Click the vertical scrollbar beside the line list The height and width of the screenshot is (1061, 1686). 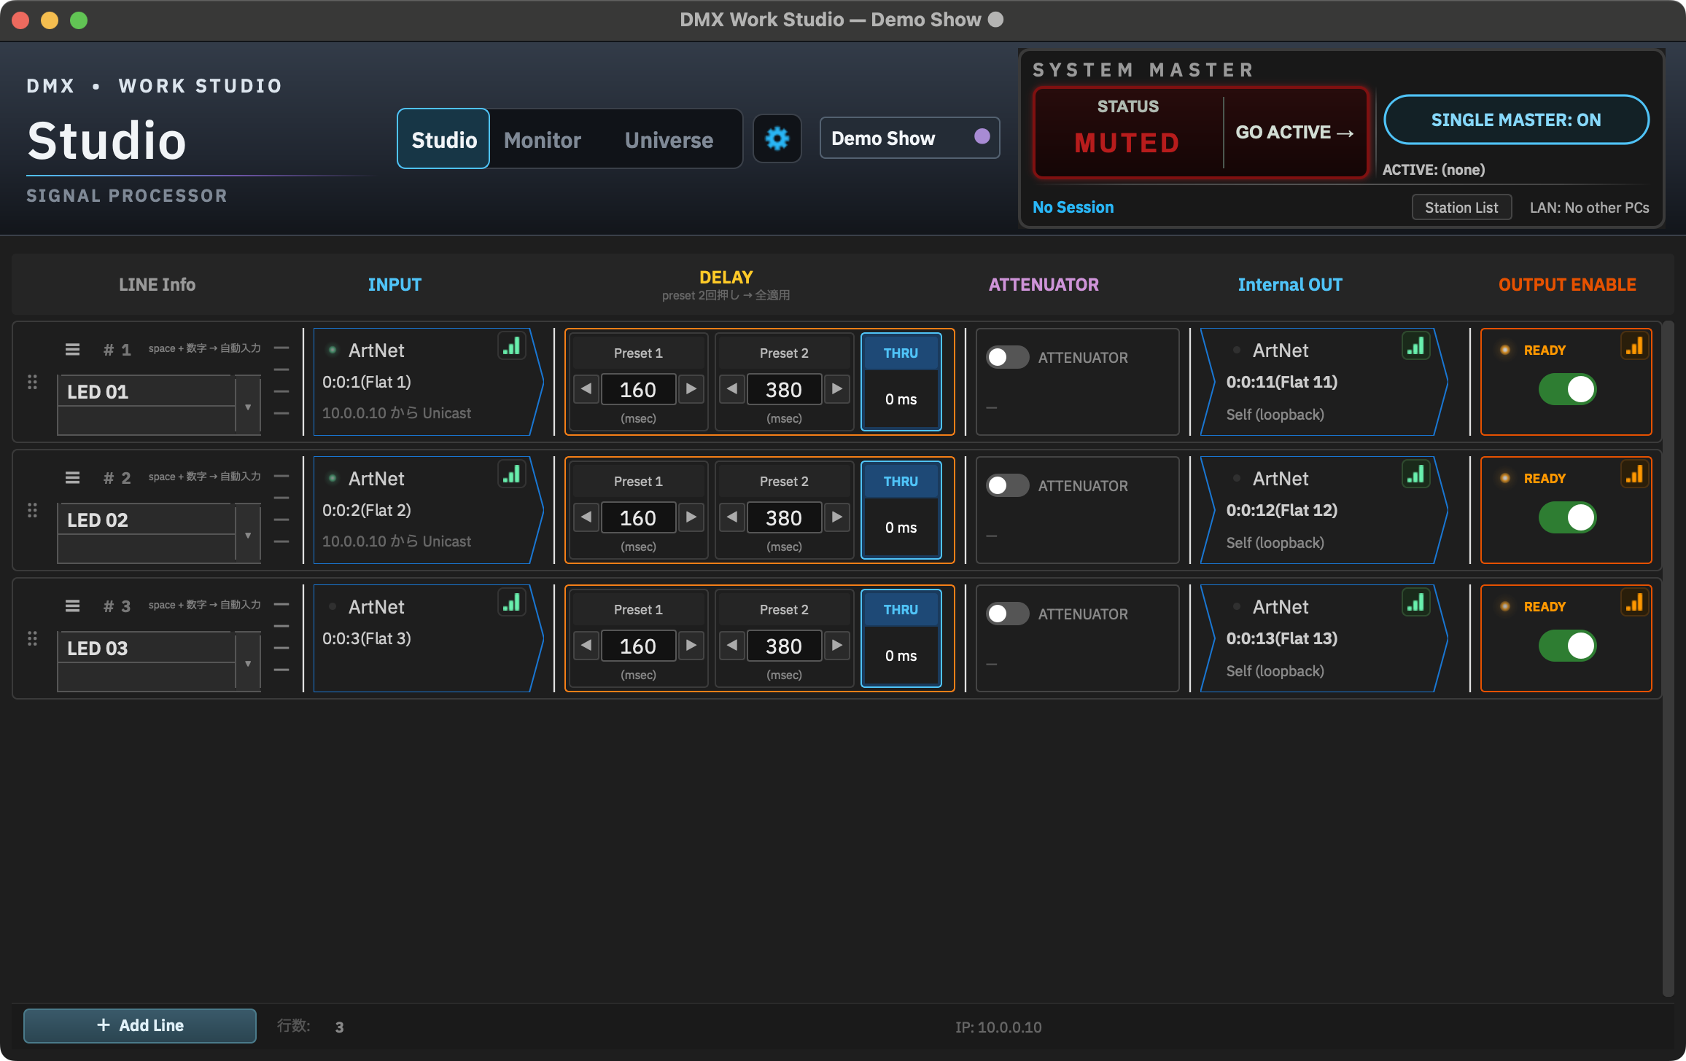point(1668,658)
